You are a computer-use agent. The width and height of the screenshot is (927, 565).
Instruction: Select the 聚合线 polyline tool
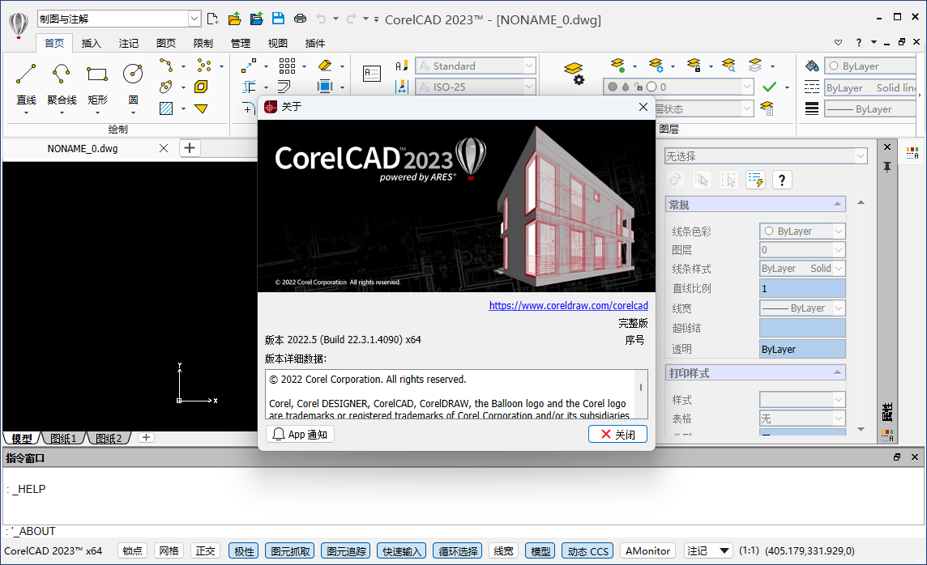[x=62, y=84]
